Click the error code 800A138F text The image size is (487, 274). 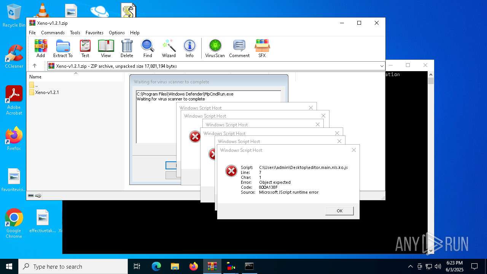268,187
